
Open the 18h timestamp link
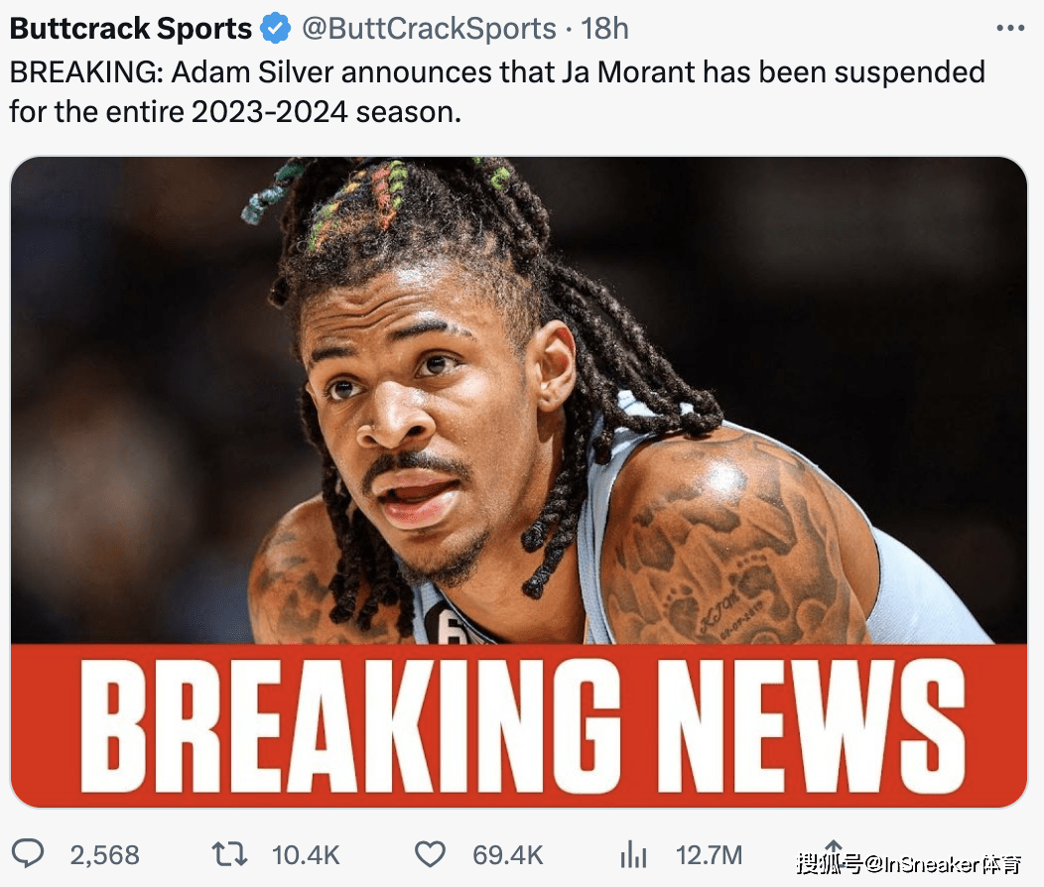click(x=604, y=29)
